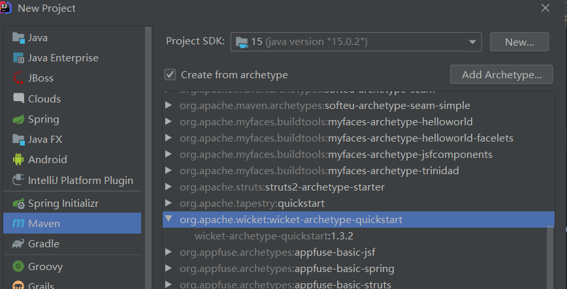Click the Maven 'm' icon
This screenshot has height=289, width=567.
[x=18, y=223]
